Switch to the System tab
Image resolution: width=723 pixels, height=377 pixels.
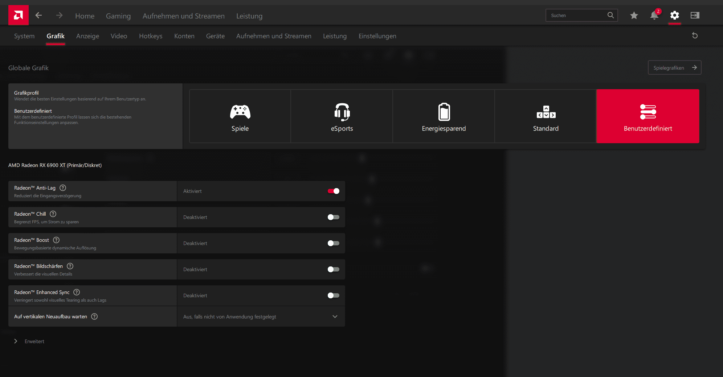[x=24, y=36]
